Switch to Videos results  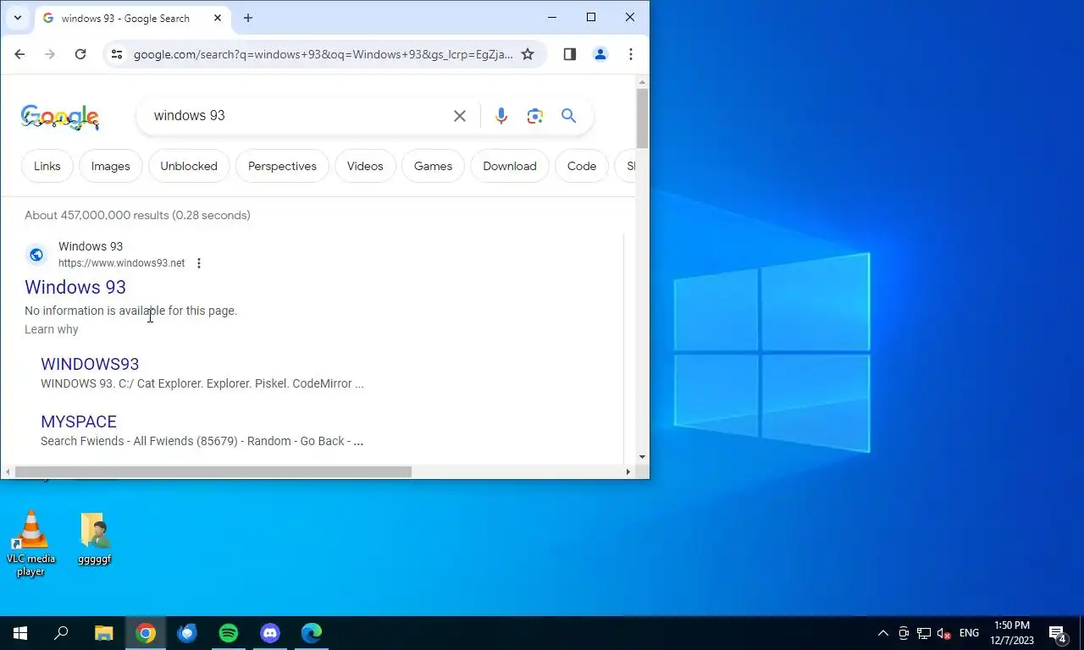click(x=365, y=166)
